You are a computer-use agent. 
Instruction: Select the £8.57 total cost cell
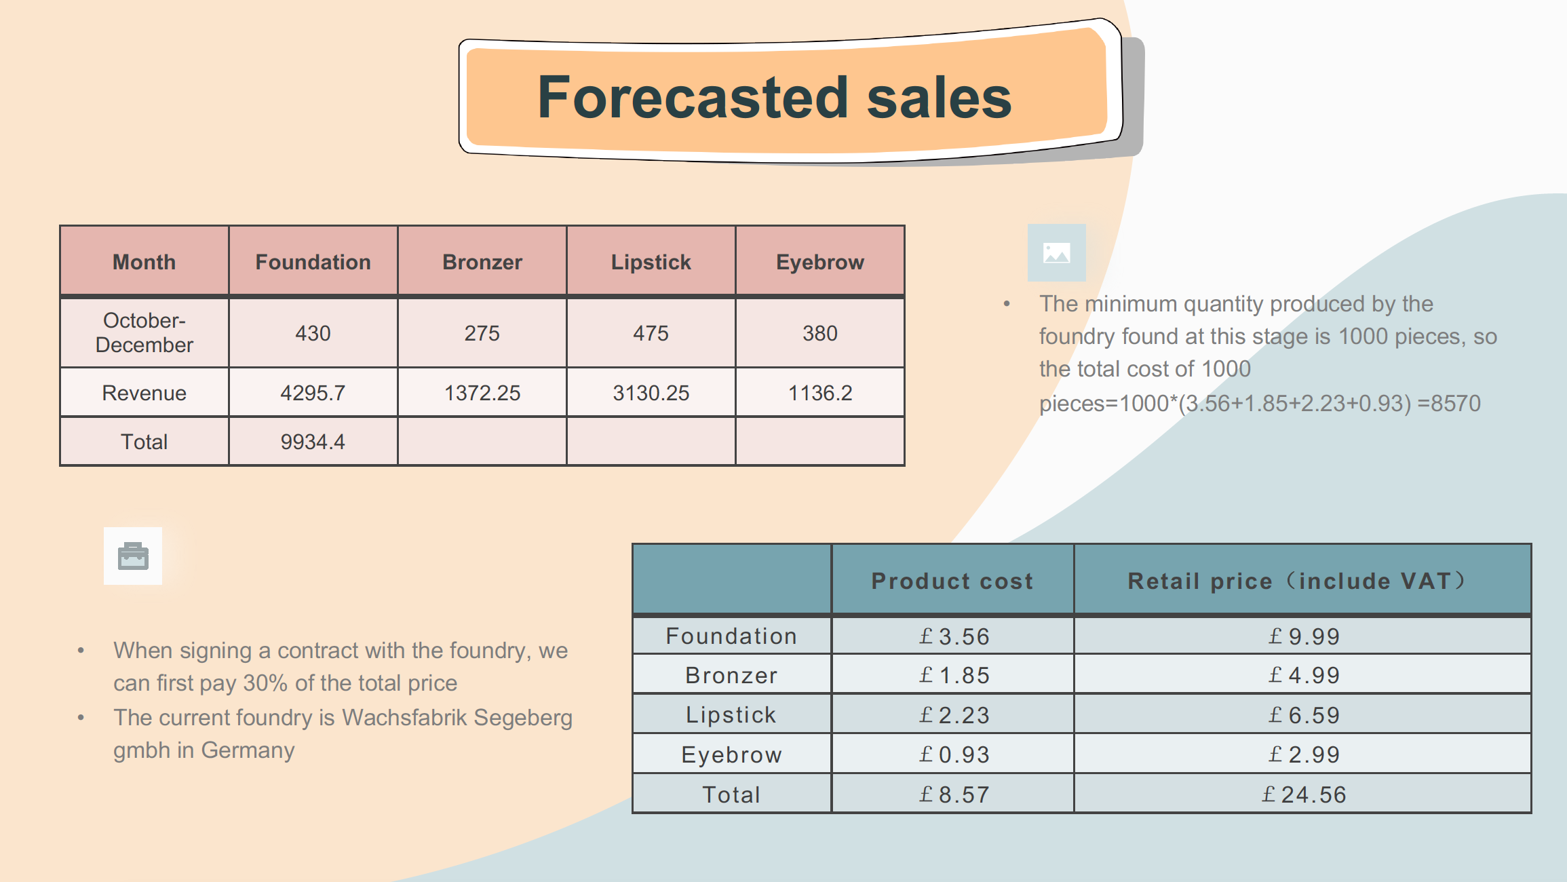952,794
